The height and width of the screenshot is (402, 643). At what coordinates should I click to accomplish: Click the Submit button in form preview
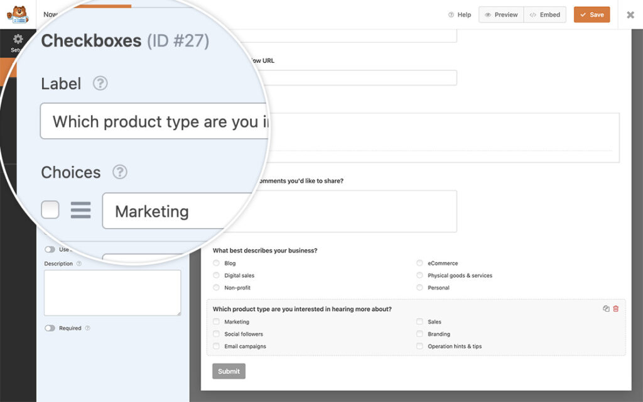click(x=229, y=371)
